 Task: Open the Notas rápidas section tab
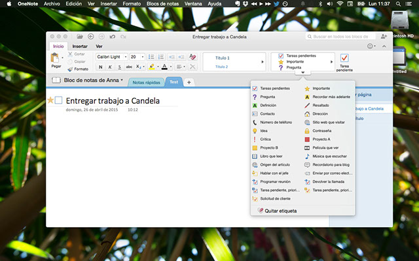(x=146, y=82)
